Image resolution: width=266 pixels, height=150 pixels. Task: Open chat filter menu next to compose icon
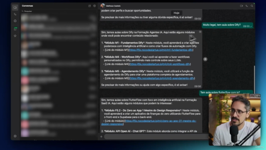tap(94, 6)
